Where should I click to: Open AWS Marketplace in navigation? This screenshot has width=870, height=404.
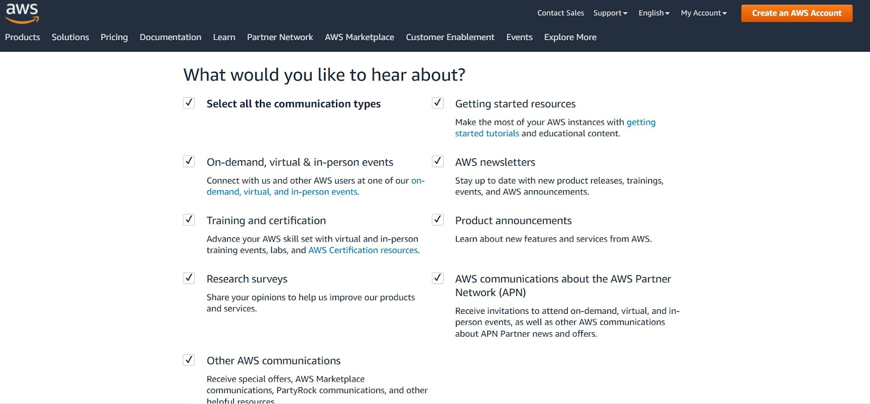359,37
